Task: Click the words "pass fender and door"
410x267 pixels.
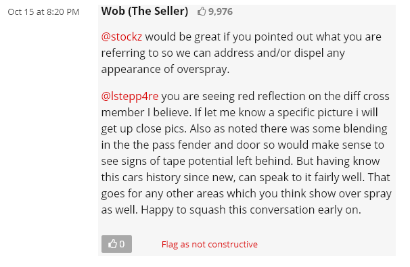Action: point(206,145)
